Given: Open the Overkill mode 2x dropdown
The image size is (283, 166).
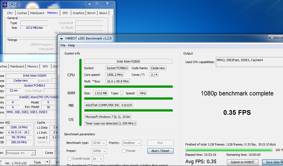Looking at the screenshot, I should (98, 159).
